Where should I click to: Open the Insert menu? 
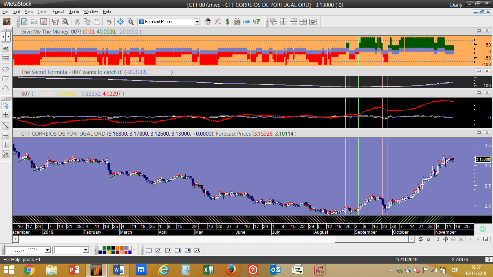[43, 12]
